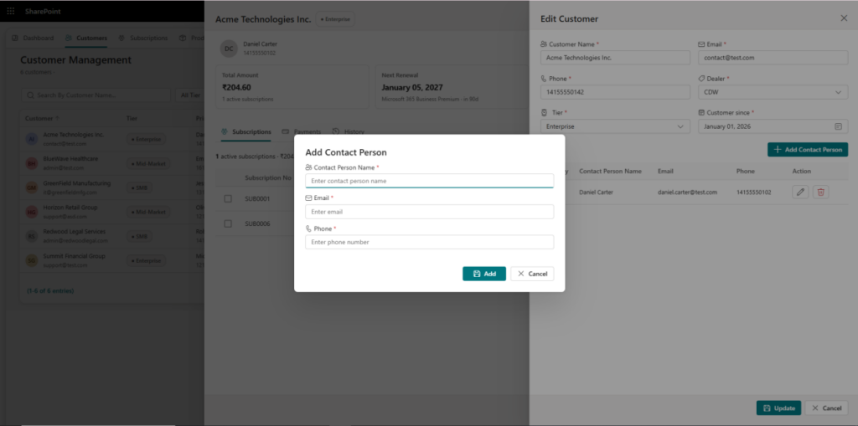Click the Update button in Edit Customer
Image resolution: width=858 pixels, height=426 pixels.
[x=778, y=408]
